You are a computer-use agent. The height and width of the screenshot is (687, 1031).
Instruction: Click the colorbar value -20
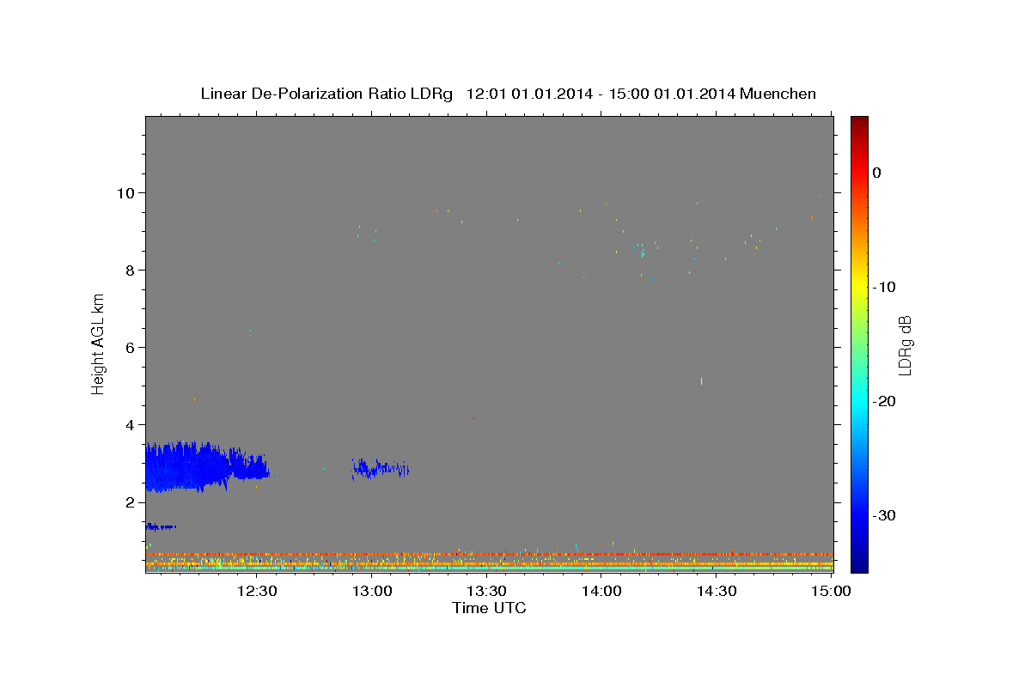[x=884, y=401]
